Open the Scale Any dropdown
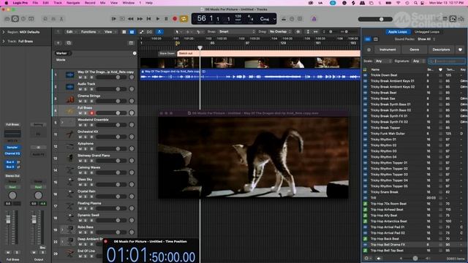468x263 pixels. click(x=383, y=61)
